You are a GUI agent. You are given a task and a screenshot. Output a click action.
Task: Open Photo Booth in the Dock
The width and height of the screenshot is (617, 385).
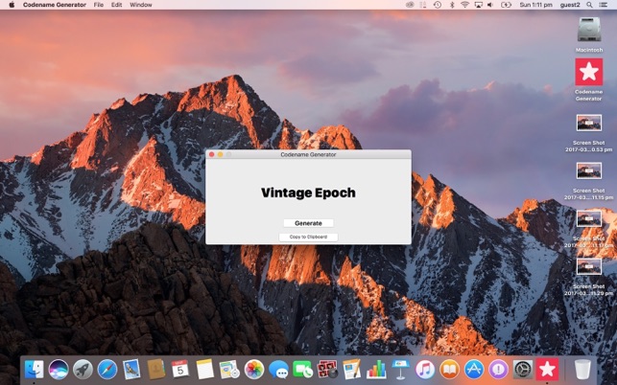327,370
